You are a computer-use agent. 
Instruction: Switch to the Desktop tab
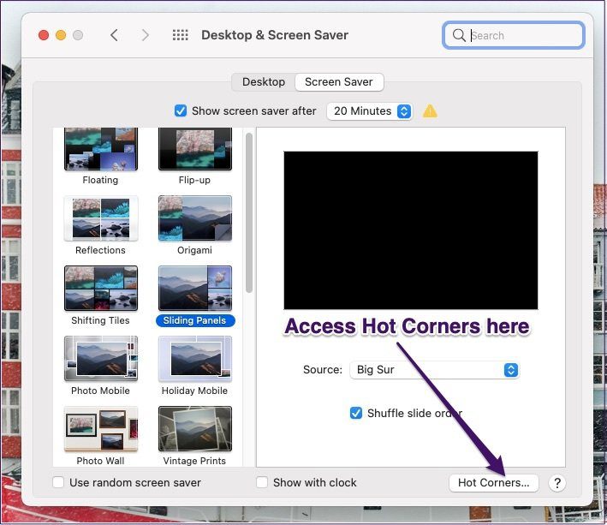pos(264,82)
